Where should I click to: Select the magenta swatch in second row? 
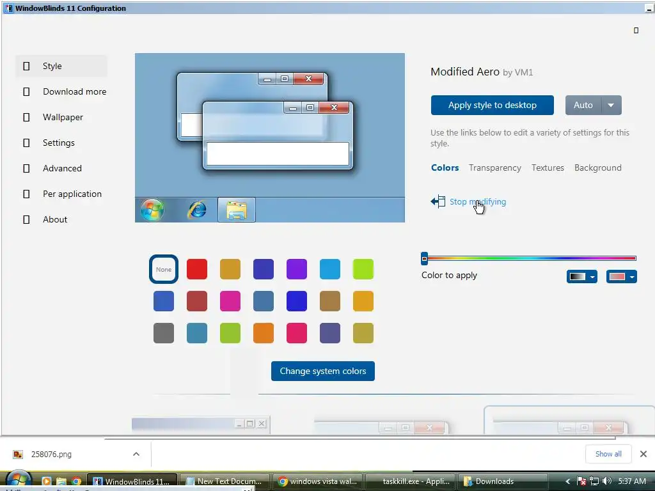pyautogui.click(x=230, y=301)
